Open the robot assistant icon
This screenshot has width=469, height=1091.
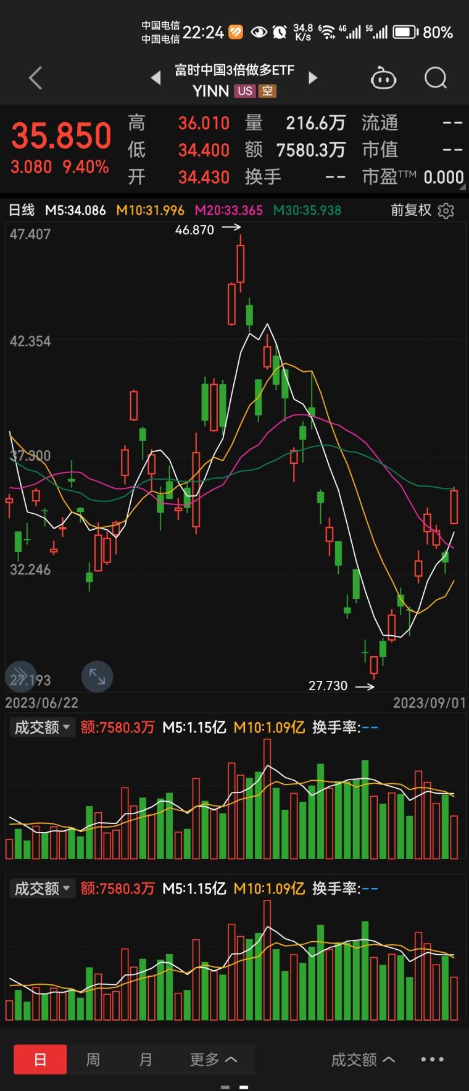pyautogui.click(x=383, y=78)
